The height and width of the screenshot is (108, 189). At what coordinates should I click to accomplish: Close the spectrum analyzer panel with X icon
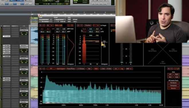pos(40,69)
